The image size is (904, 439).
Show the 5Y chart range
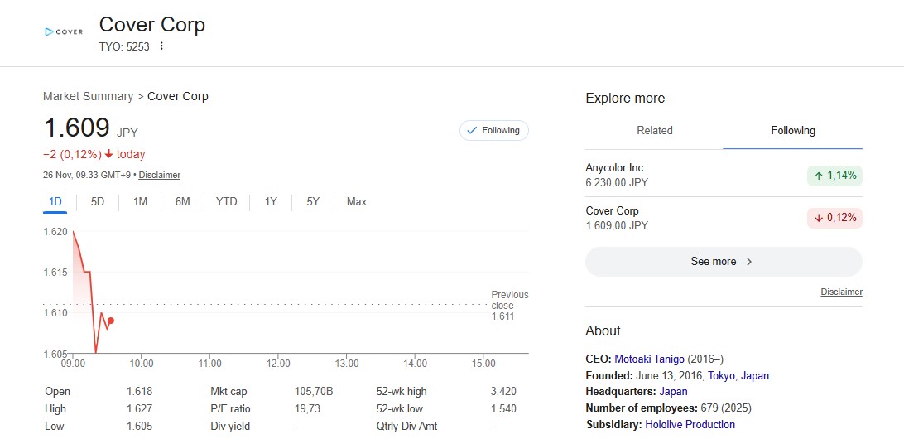pos(313,202)
